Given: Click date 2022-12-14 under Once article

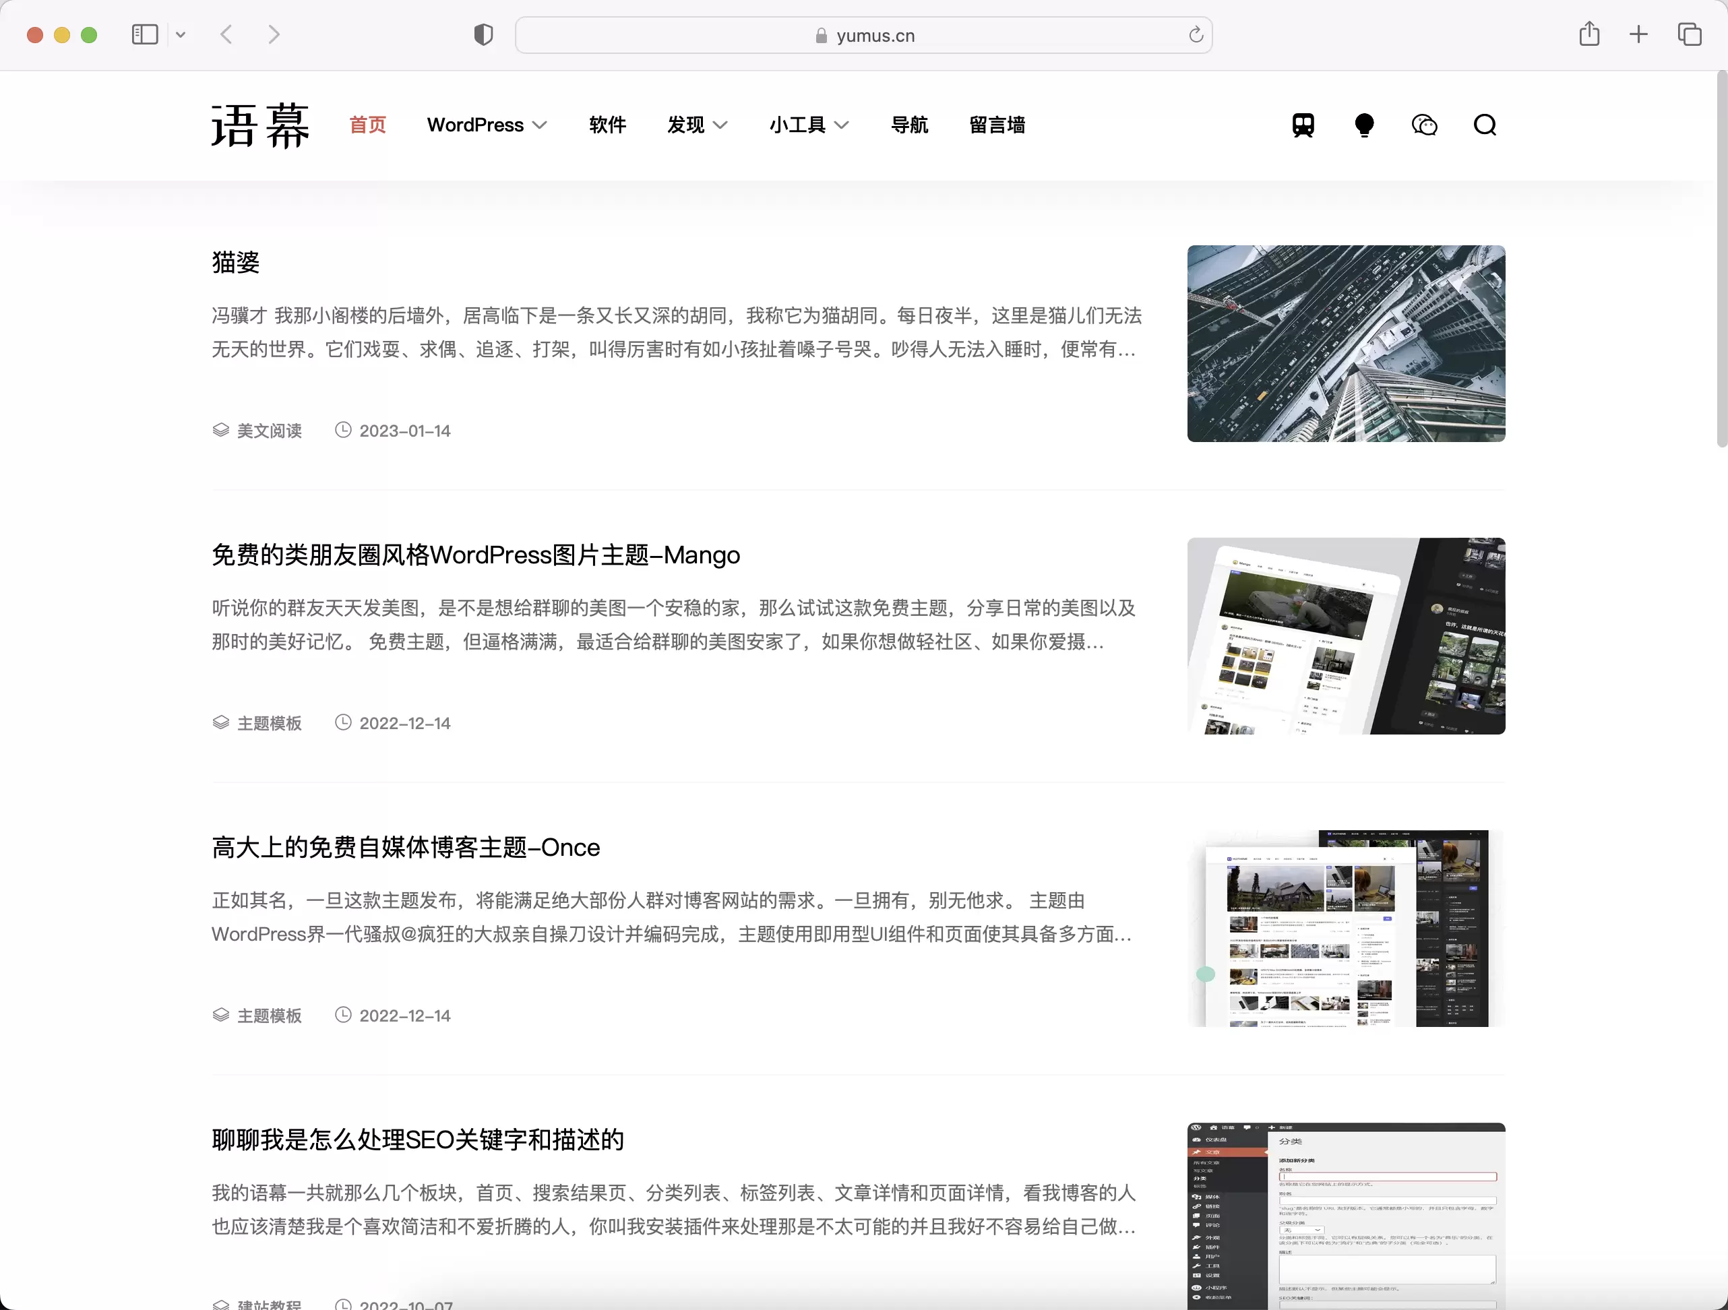Looking at the screenshot, I should click(404, 1016).
